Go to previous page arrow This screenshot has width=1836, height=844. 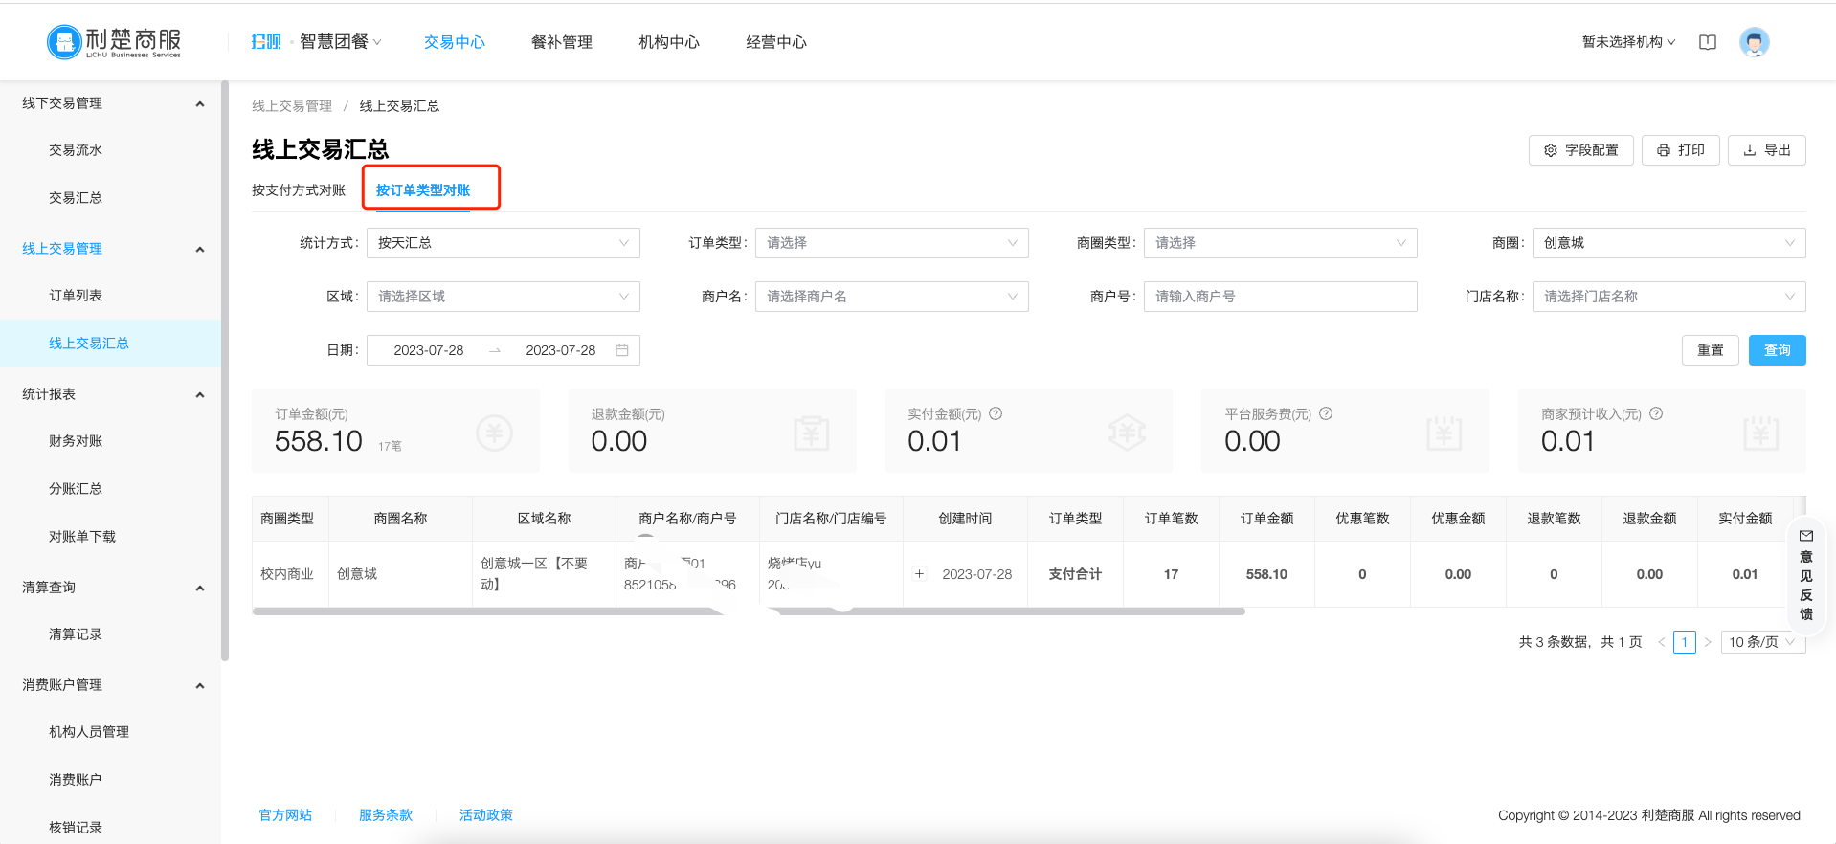[1661, 642]
